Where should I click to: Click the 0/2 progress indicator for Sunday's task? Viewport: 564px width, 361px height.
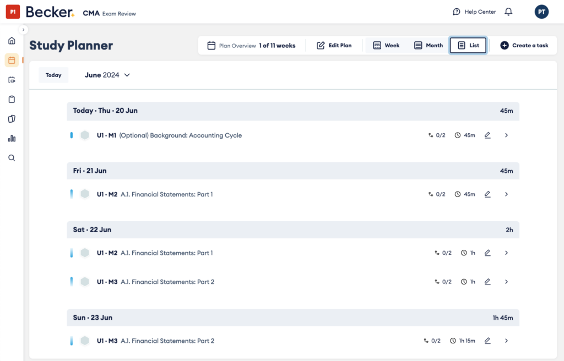coord(432,341)
